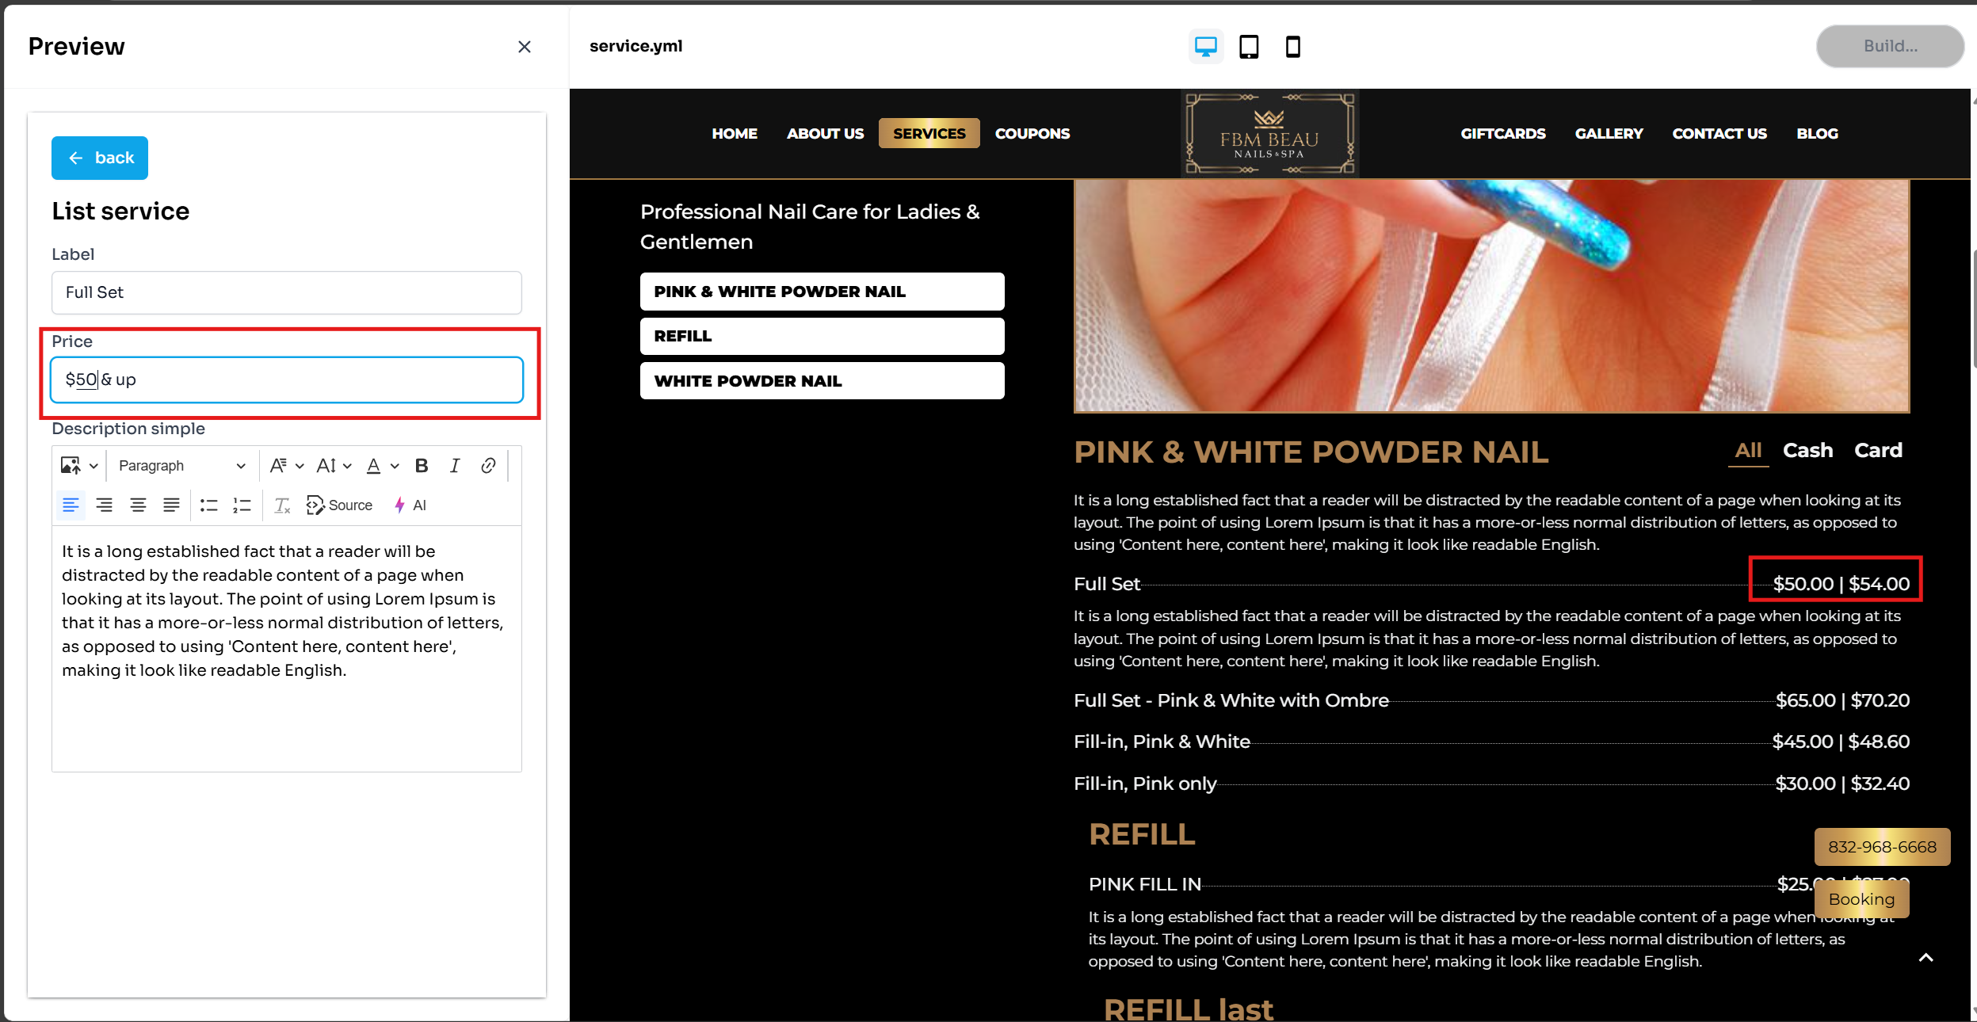Insert a bulleted list
Screen dimensions: 1977x1022
(208, 505)
